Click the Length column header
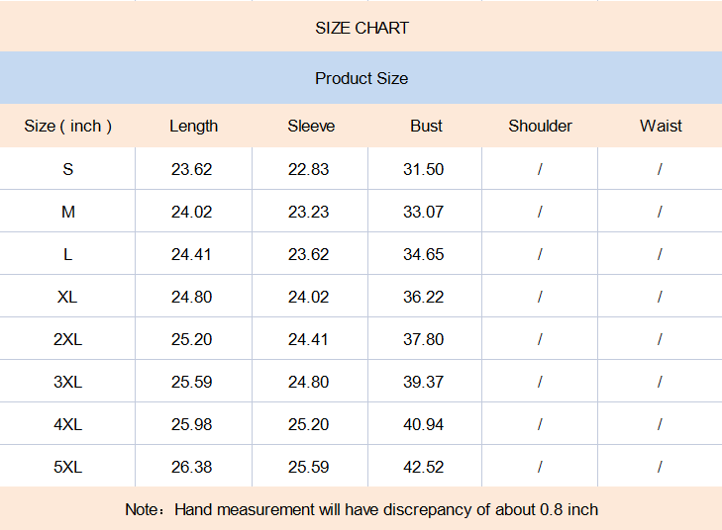This screenshot has height=530, width=722. pyautogui.click(x=193, y=126)
